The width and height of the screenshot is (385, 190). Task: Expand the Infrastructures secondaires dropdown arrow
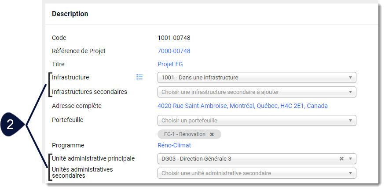pos(350,92)
